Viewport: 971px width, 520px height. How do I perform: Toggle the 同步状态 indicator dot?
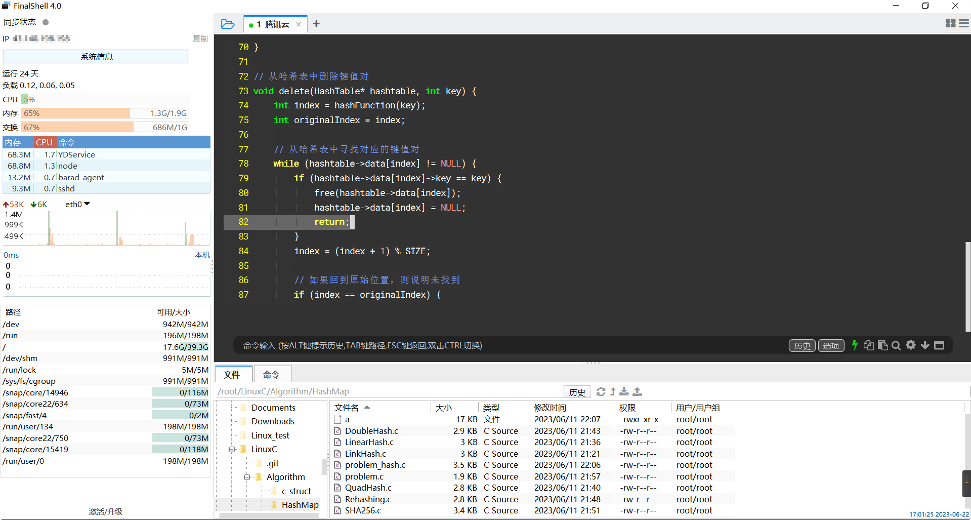point(46,22)
